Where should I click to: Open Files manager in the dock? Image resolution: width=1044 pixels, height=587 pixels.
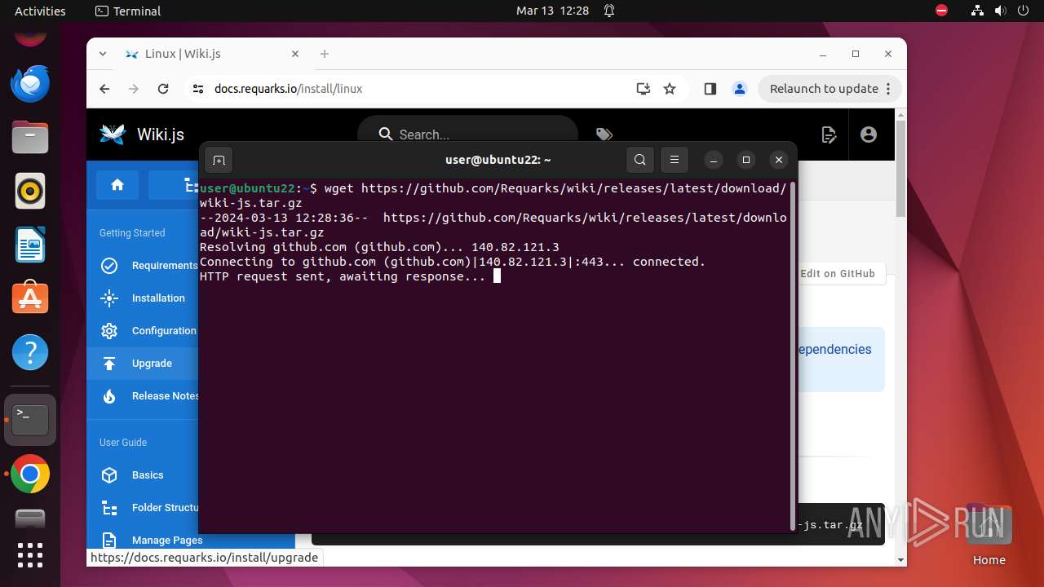[30, 137]
